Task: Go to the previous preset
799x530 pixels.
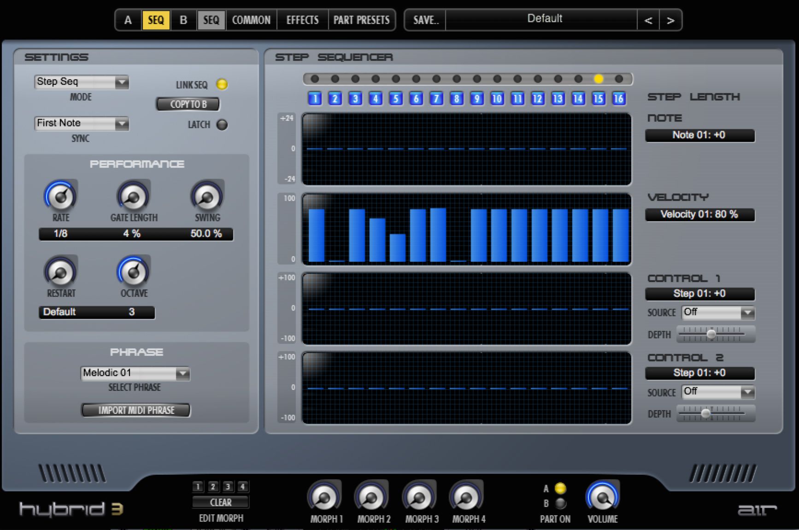Action: tap(648, 20)
